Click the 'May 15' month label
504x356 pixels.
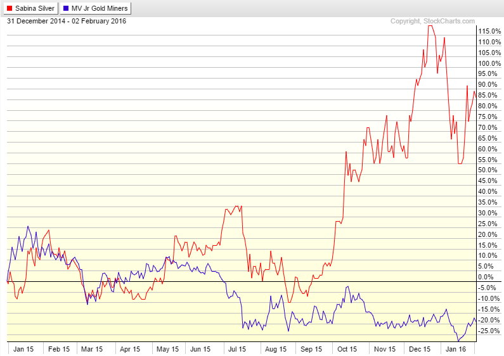[167, 349]
